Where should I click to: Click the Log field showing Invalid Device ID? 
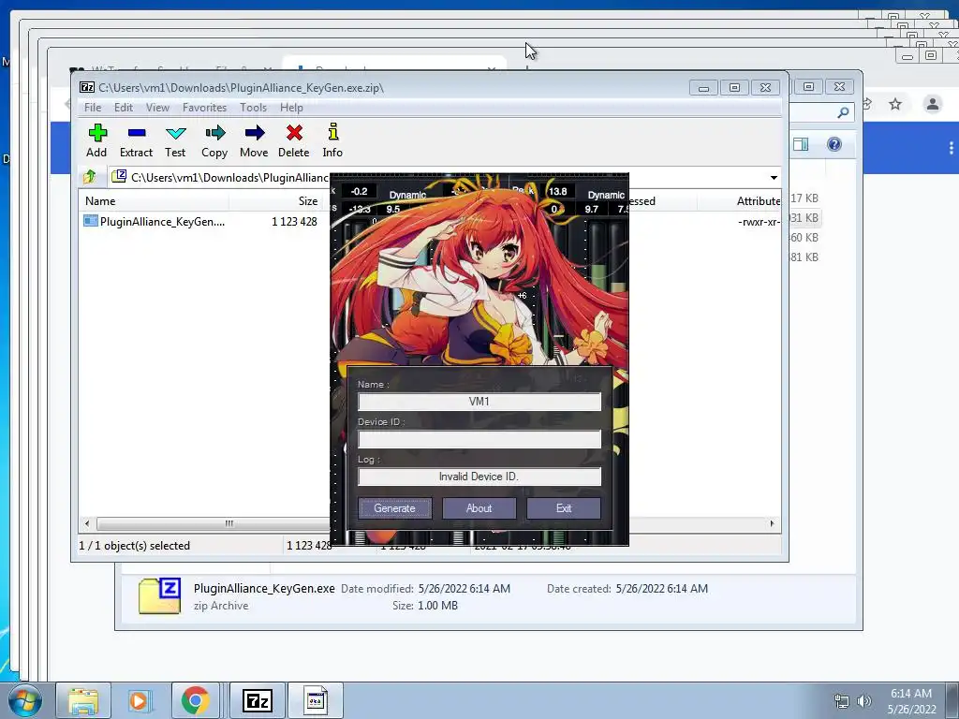tap(479, 477)
